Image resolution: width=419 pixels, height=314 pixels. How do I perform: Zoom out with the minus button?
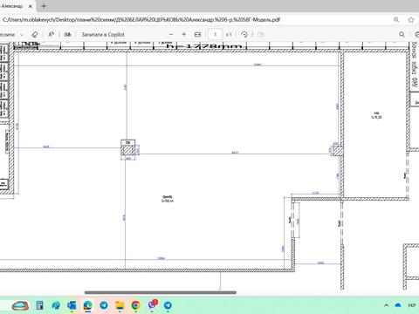click(171, 34)
